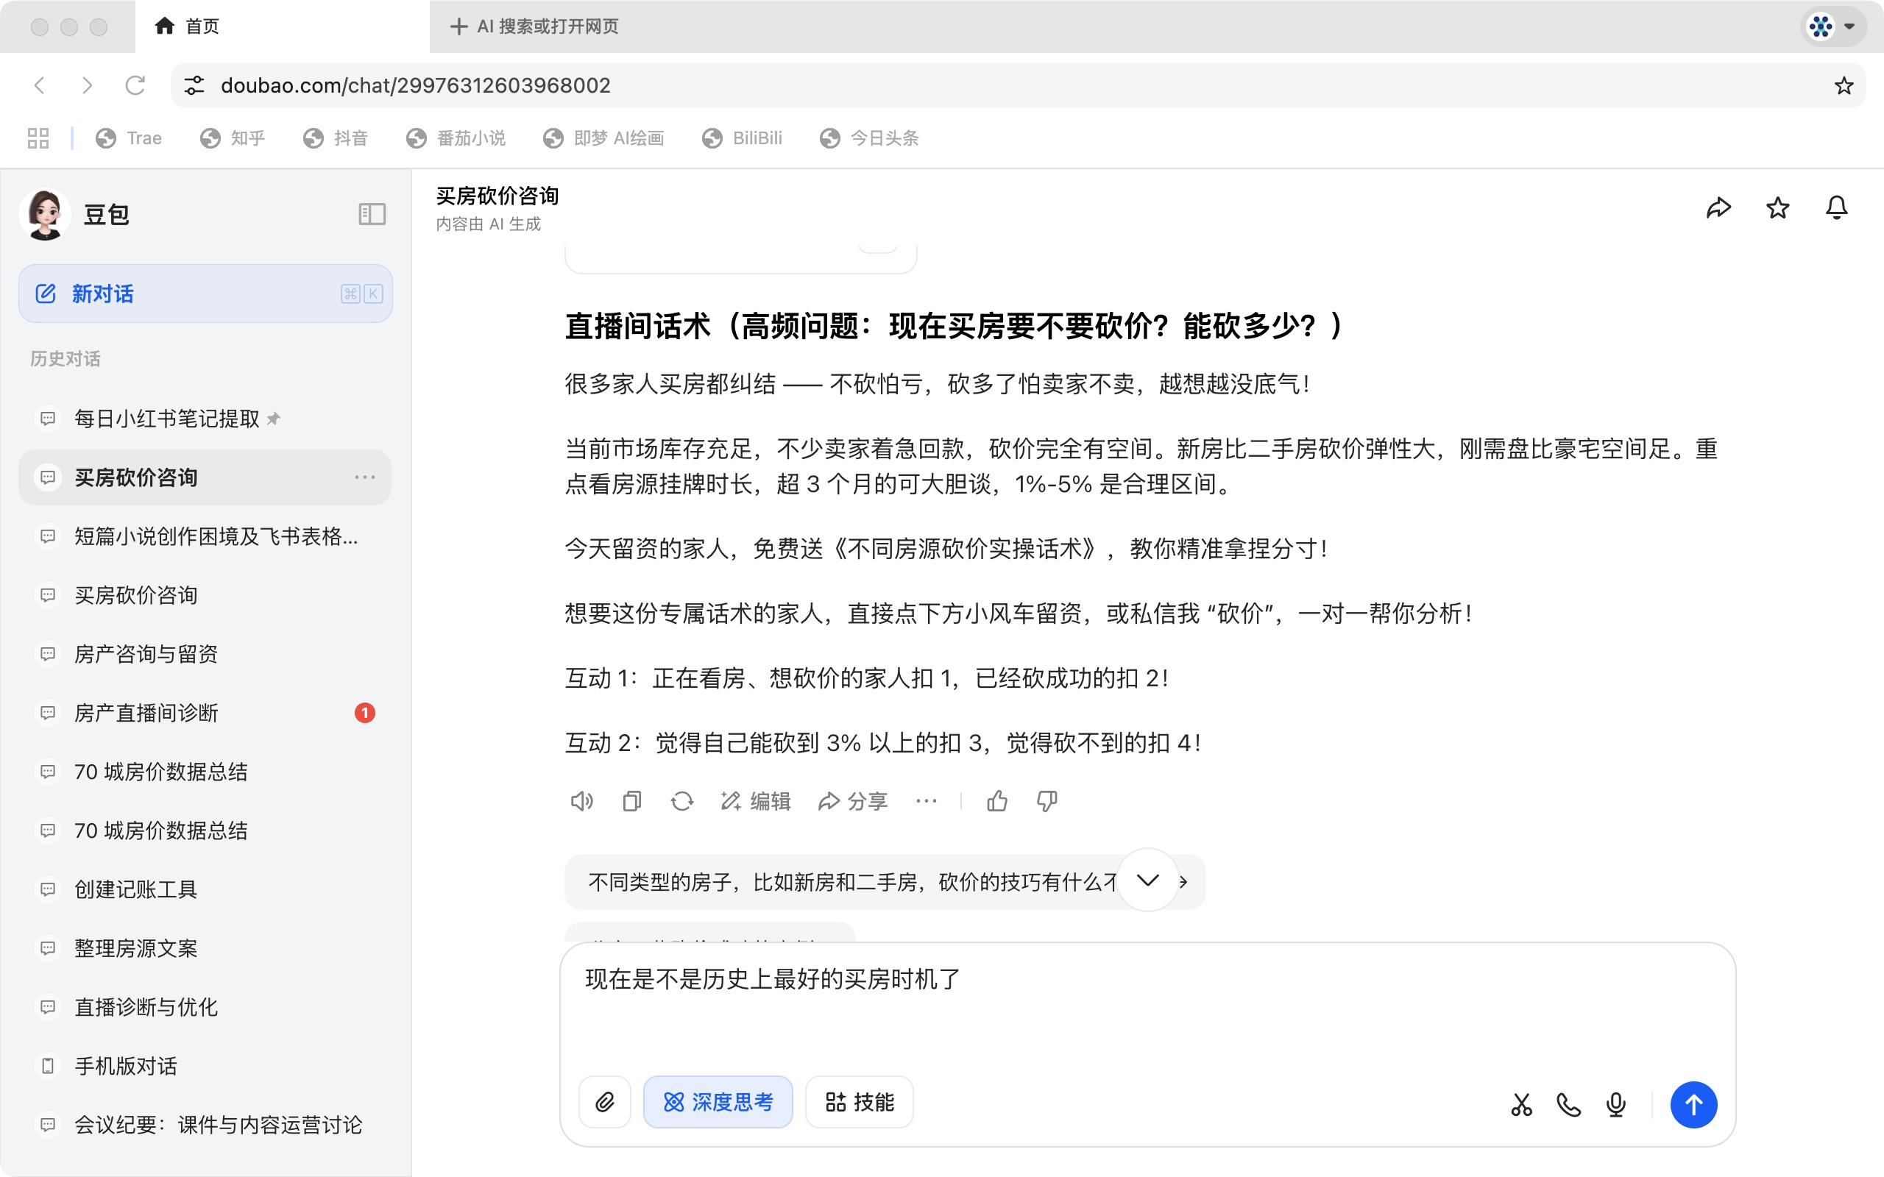The image size is (1884, 1177).
Task: Open the 房产直播间诊断 chat with red badge
Action: pos(146,712)
